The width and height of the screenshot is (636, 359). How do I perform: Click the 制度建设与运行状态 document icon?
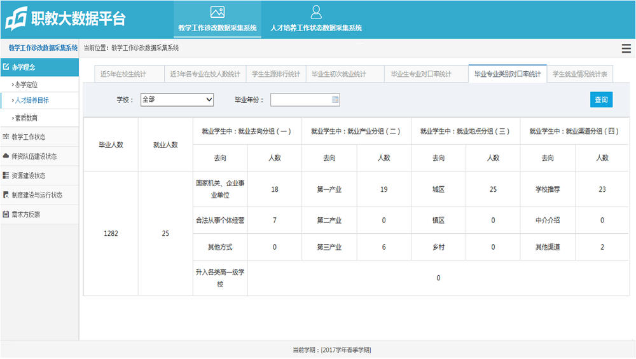tap(6, 195)
